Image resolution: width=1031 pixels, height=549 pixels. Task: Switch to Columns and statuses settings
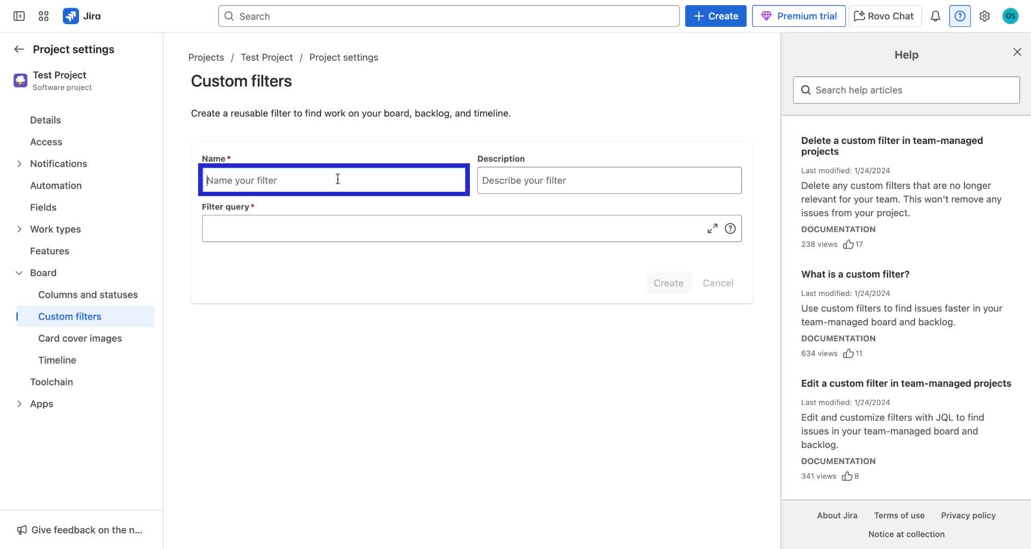pos(88,294)
